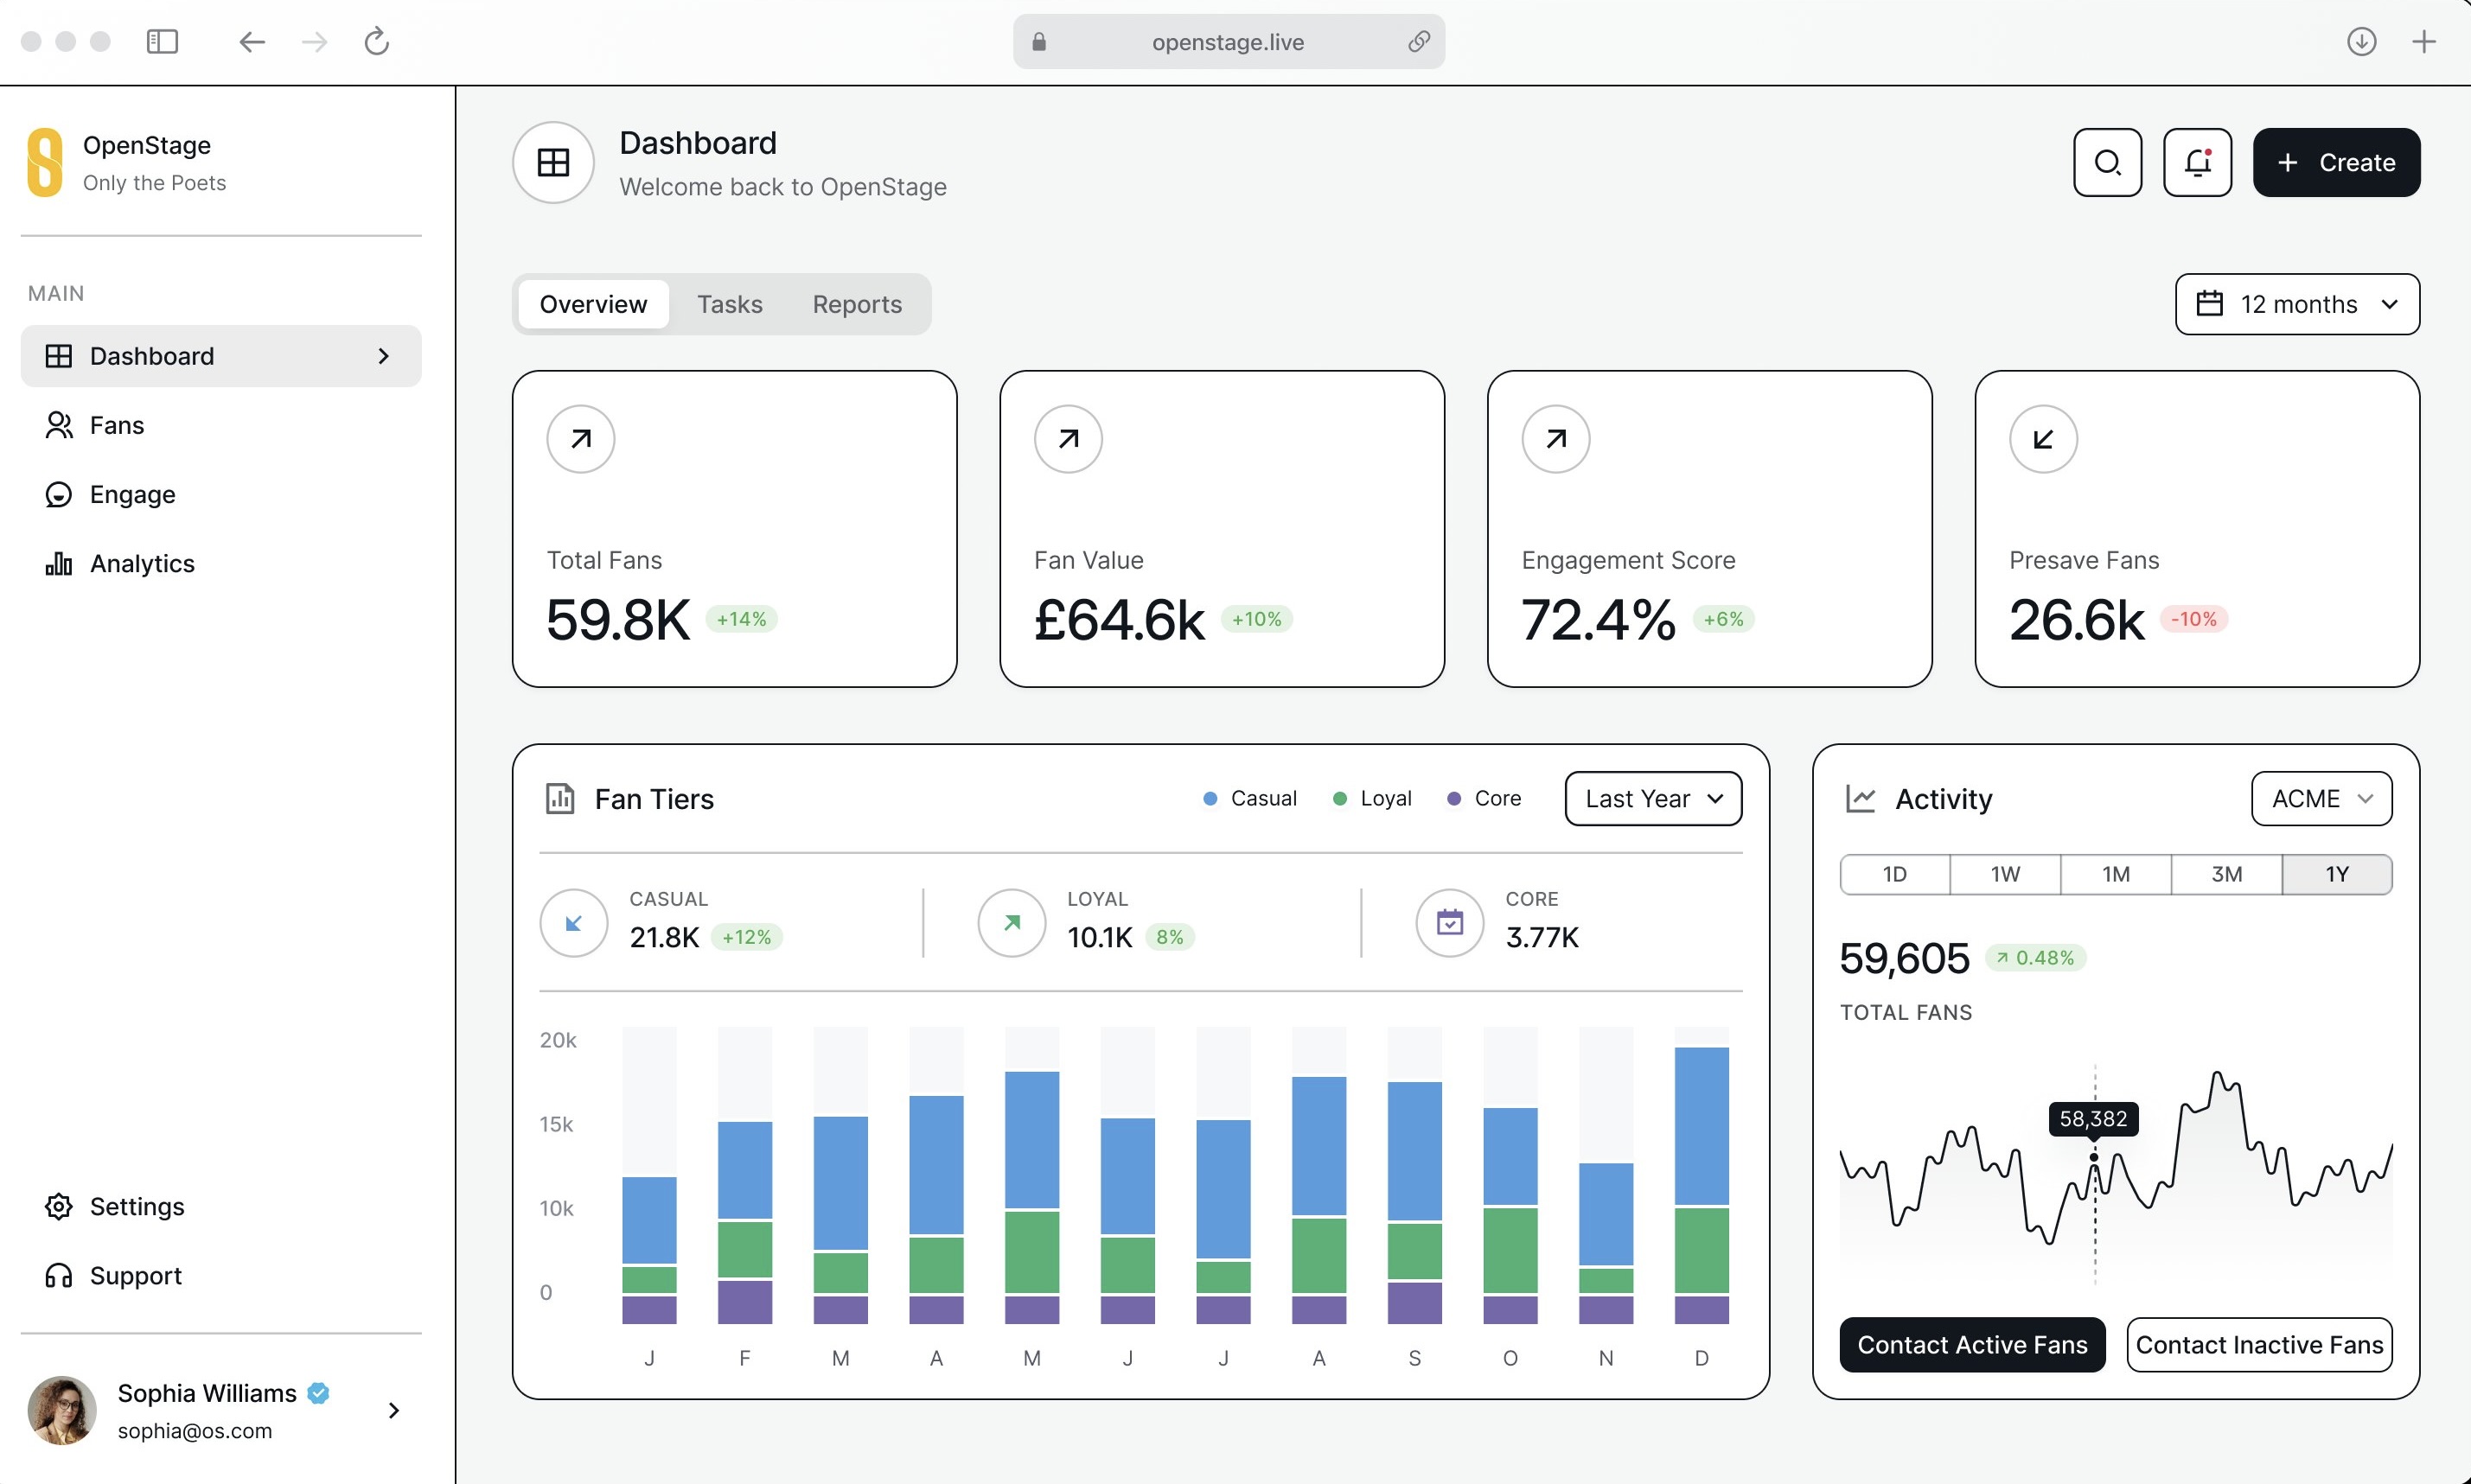Click the May bar in Fan Tiers chart

pyautogui.click(x=1031, y=1197)
